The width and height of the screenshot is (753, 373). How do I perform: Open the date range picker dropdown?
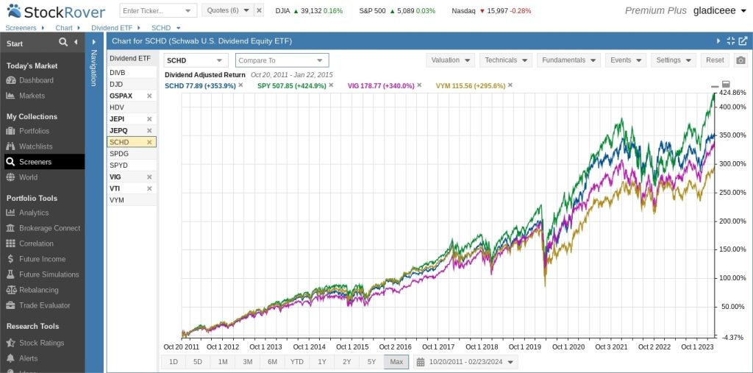pyautogui.click(x=465, y=362)
